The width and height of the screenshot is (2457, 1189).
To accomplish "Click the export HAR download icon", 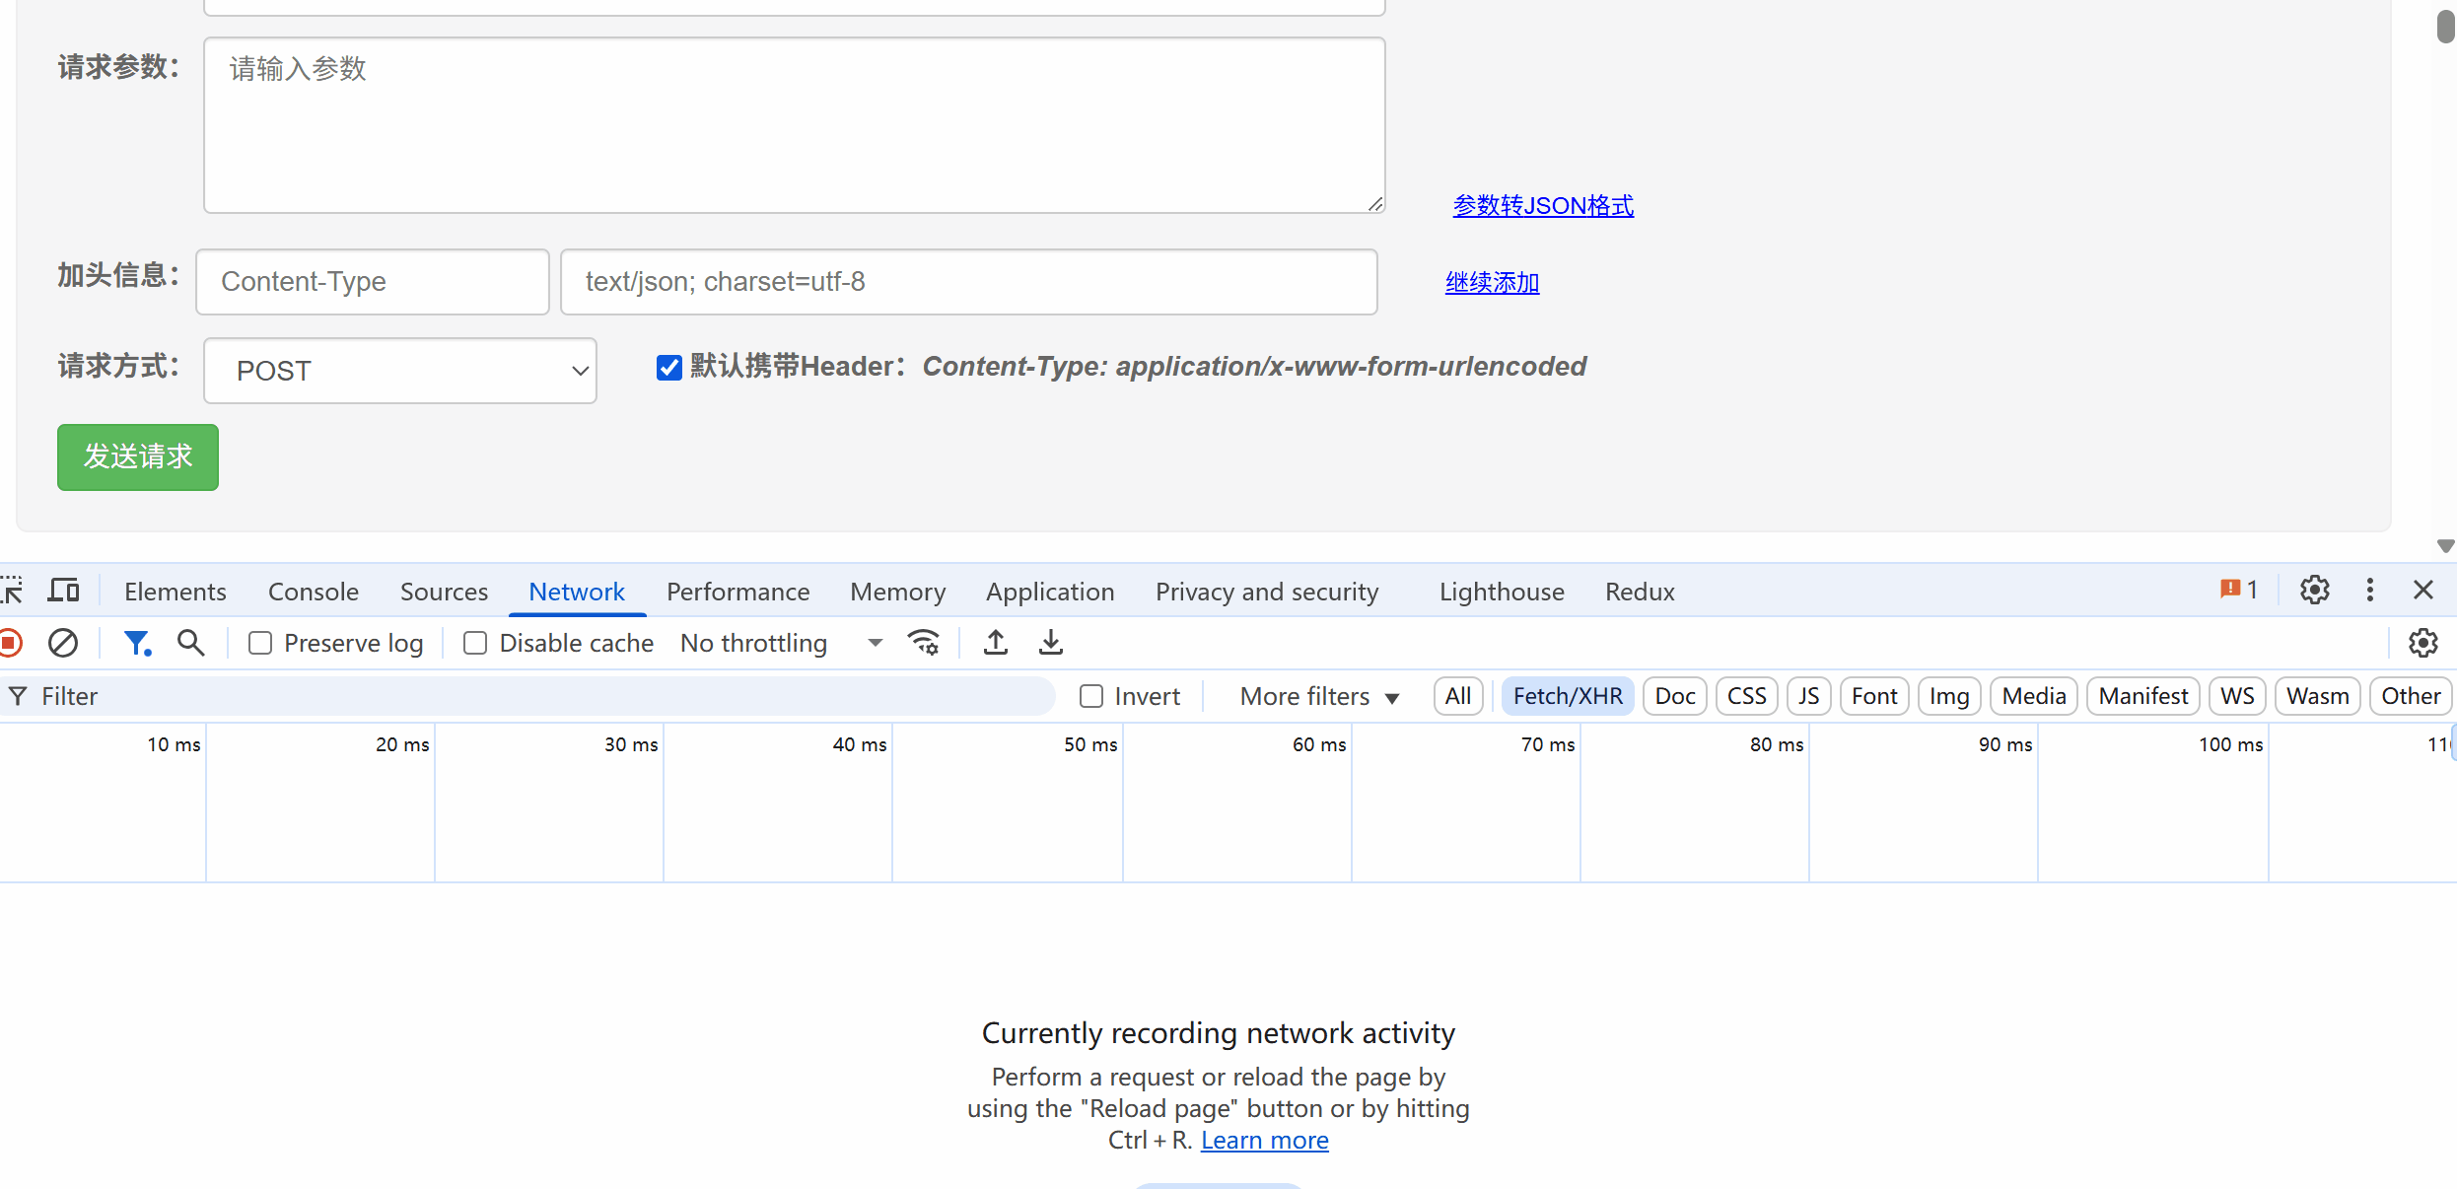I will tap(1051, 643).
